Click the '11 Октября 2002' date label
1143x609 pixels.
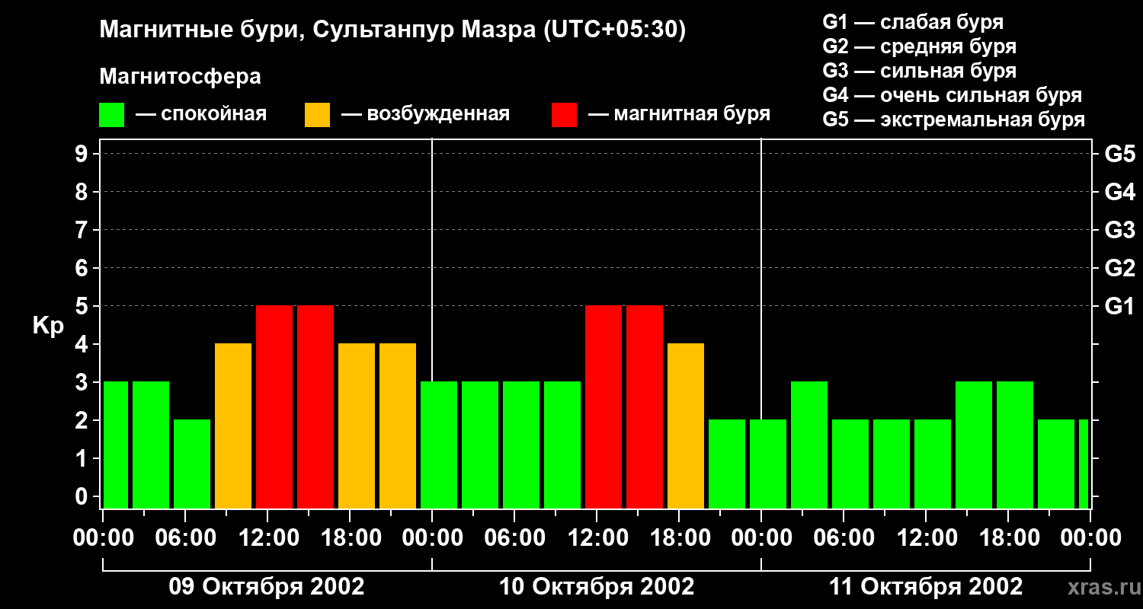coord(926,587)
